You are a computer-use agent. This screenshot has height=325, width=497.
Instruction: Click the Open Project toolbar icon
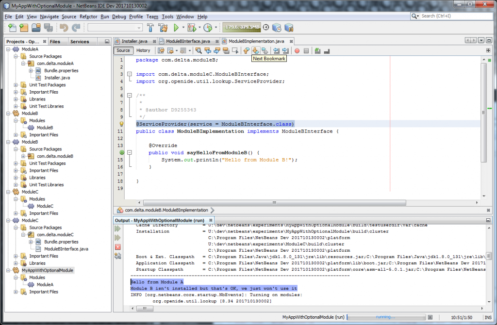[x=36, y=28]
